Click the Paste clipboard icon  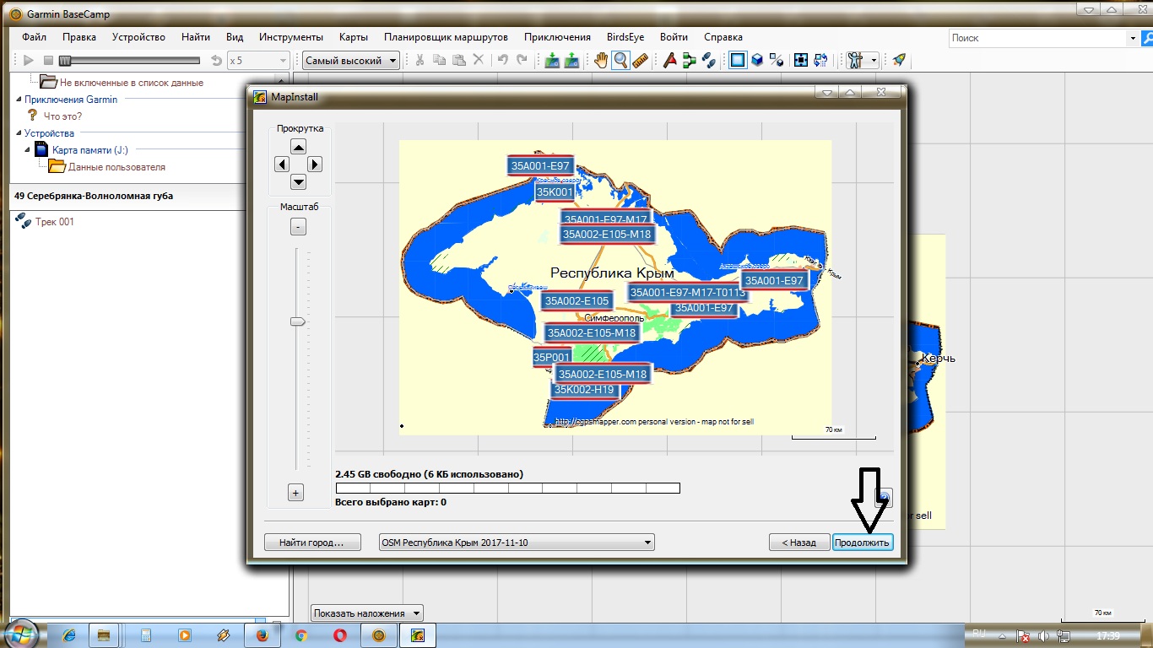click(x=459, y=60)
